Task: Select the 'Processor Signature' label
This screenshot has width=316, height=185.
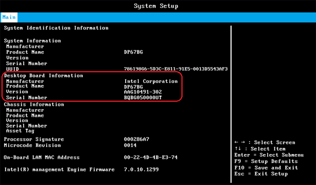Action: click(x=34, y=139)
